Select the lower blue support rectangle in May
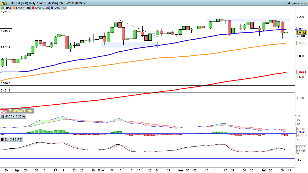The width and height of the screenshot is (308, 173). pyautogui.click(x=129, y=45)
